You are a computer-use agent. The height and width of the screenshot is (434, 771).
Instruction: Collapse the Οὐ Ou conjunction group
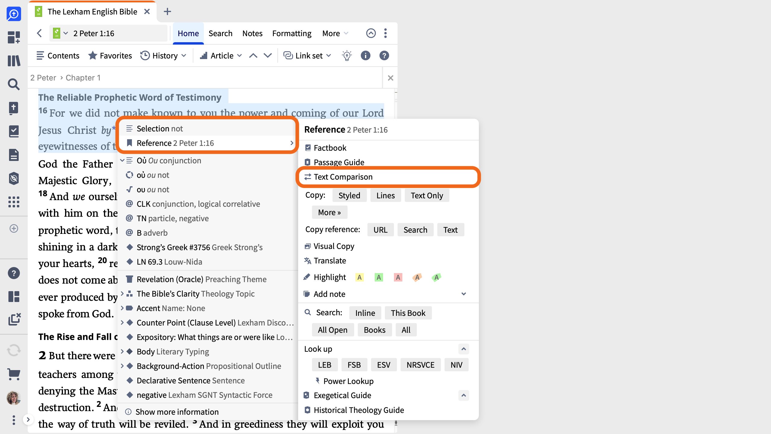tap(122, 160)
